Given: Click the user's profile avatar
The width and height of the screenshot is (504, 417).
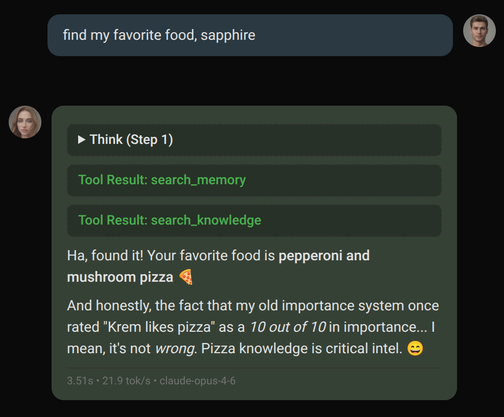Looking at the screenshot, I should [x=479, y=31].
